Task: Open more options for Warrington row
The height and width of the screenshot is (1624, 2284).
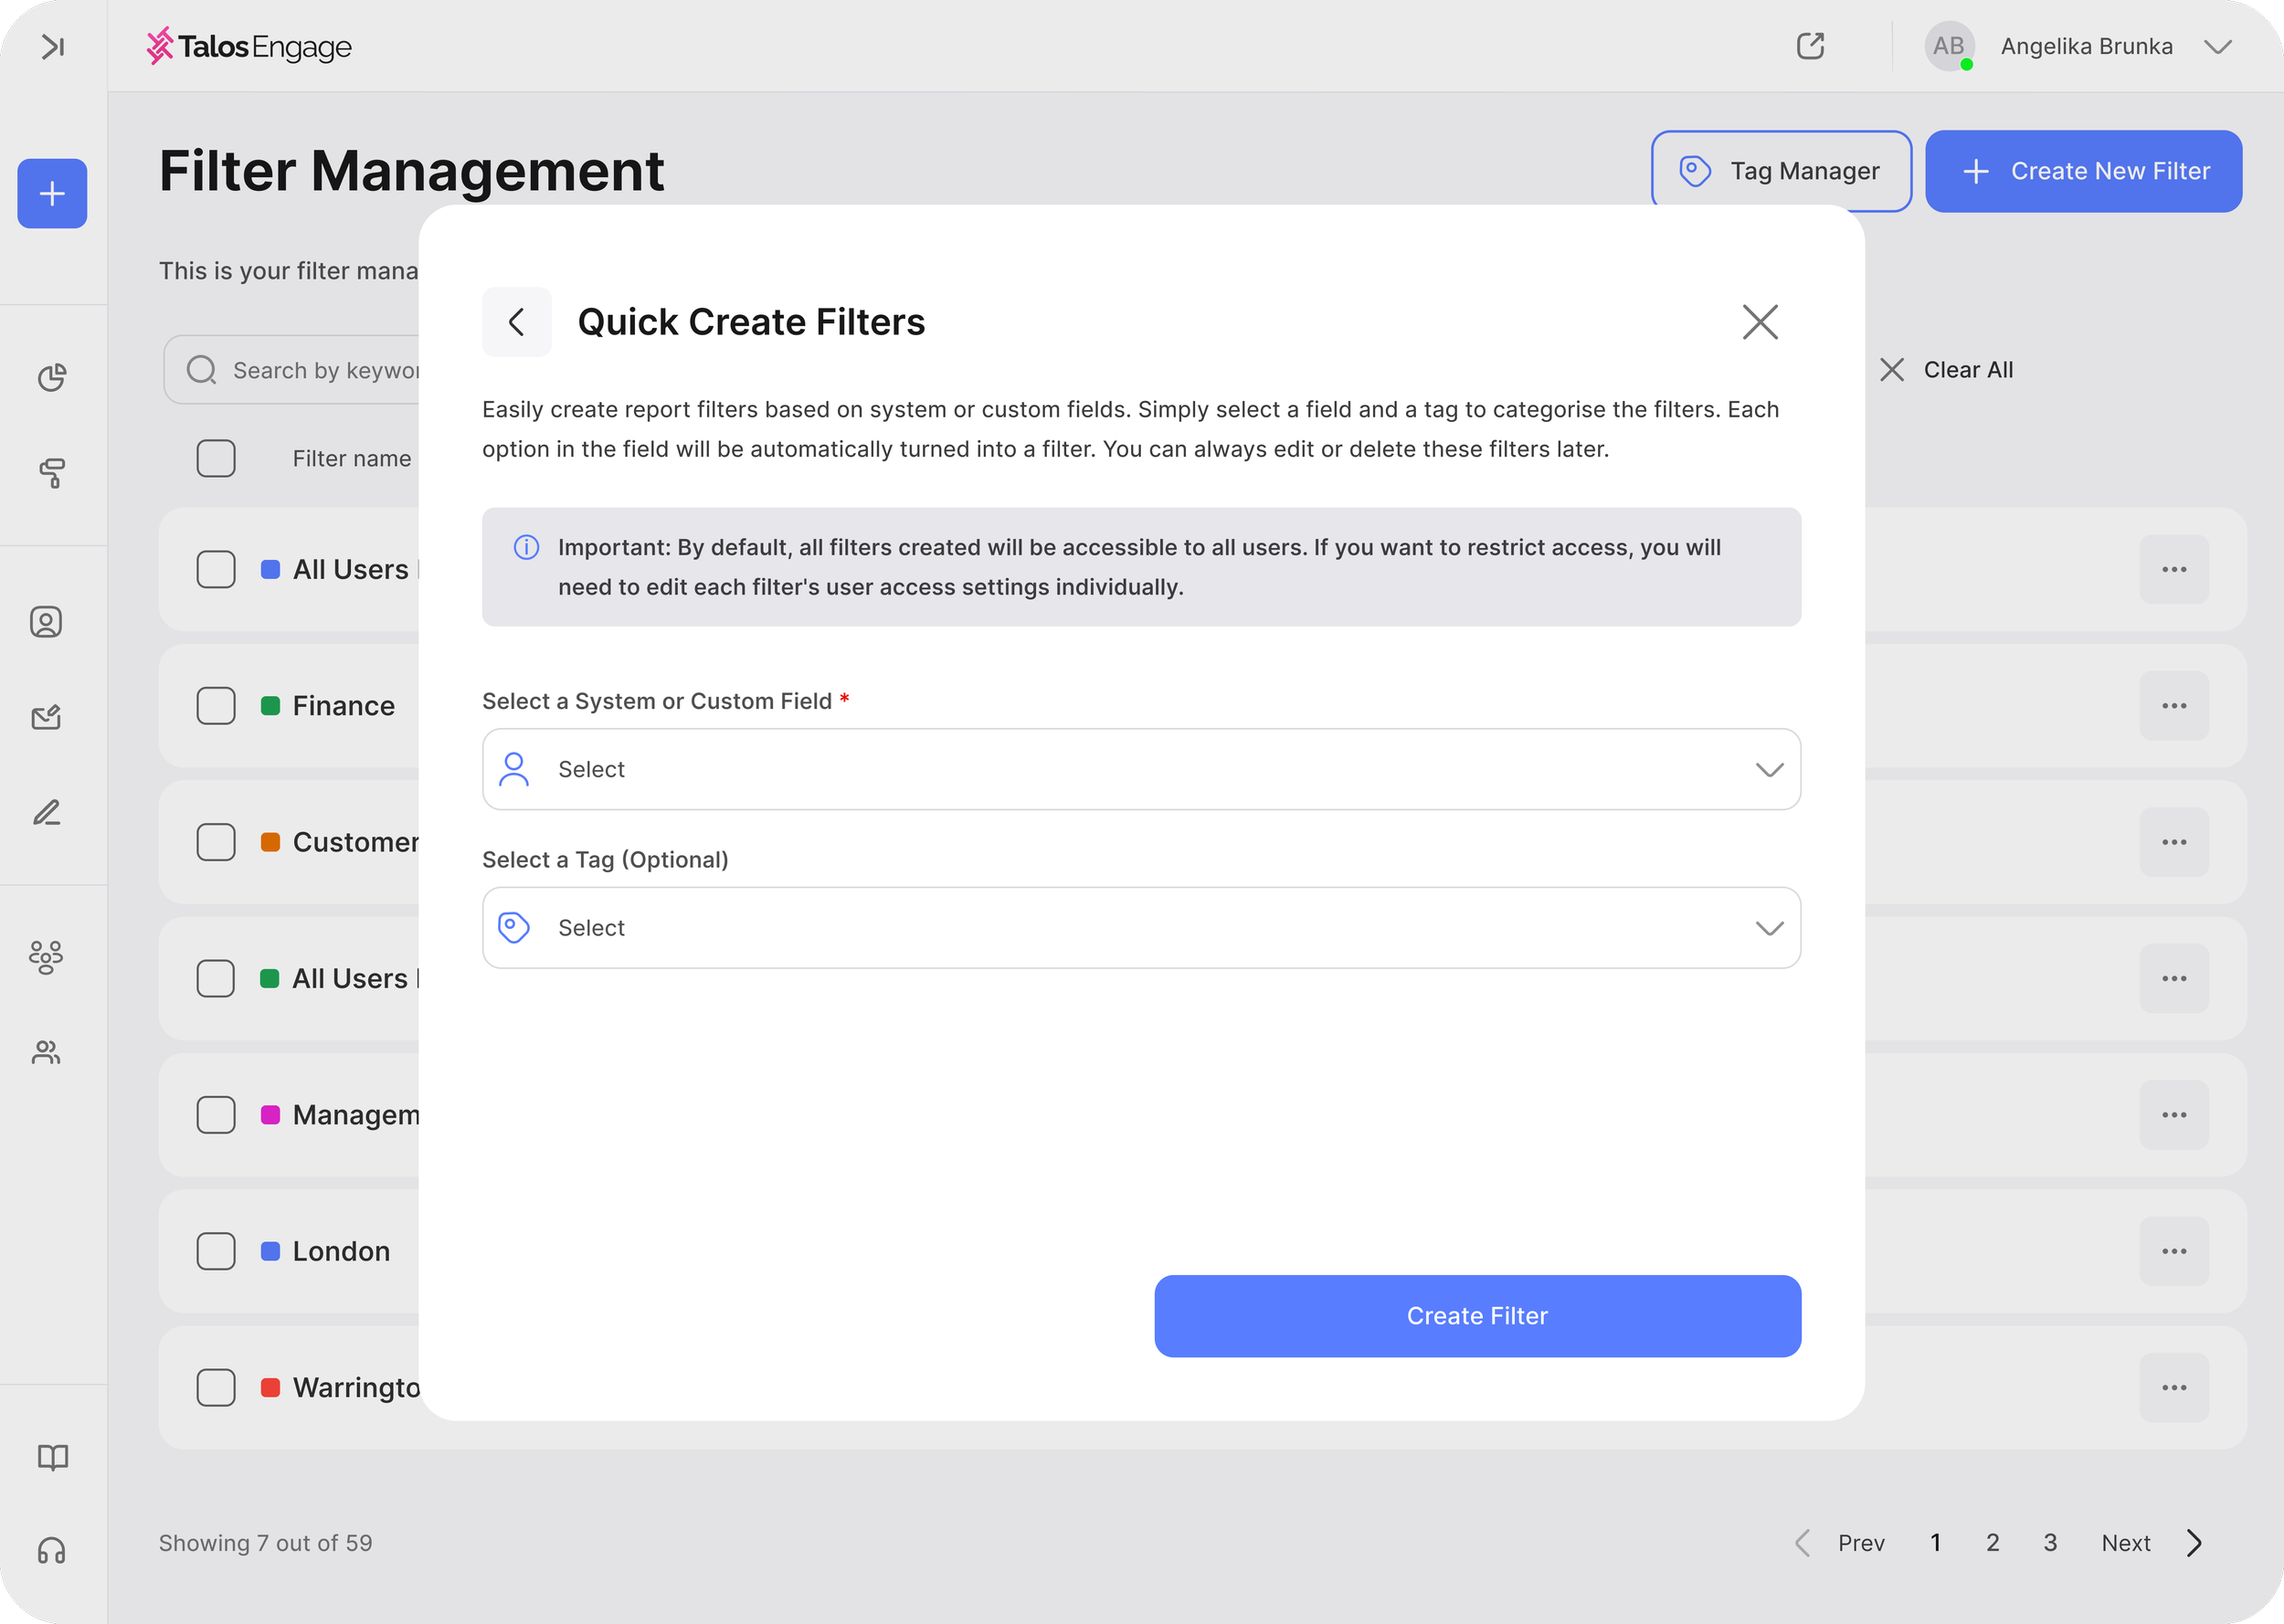Action: 2174,1387
